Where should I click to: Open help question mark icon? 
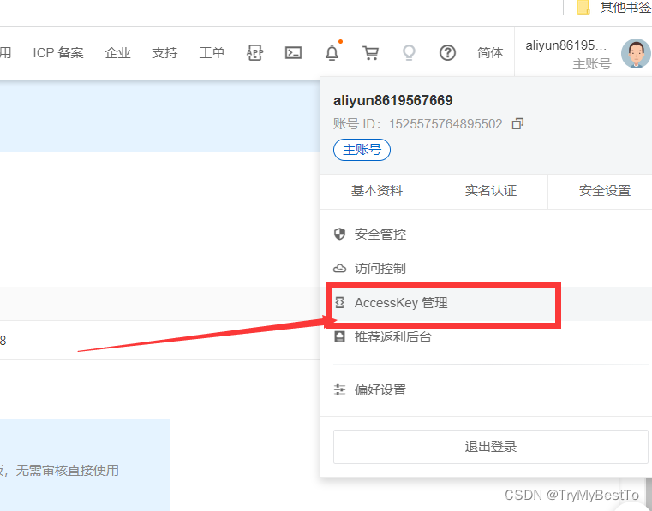[447, 53]
